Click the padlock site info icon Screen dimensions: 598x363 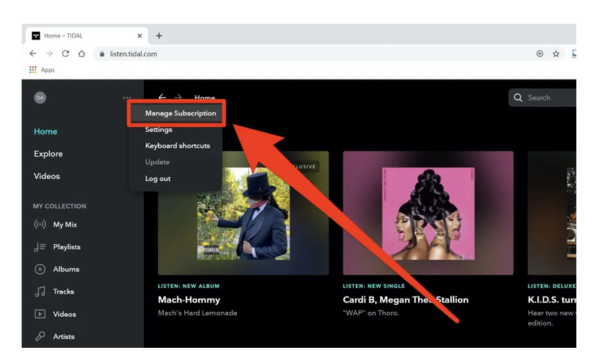[x=102, y=54]
